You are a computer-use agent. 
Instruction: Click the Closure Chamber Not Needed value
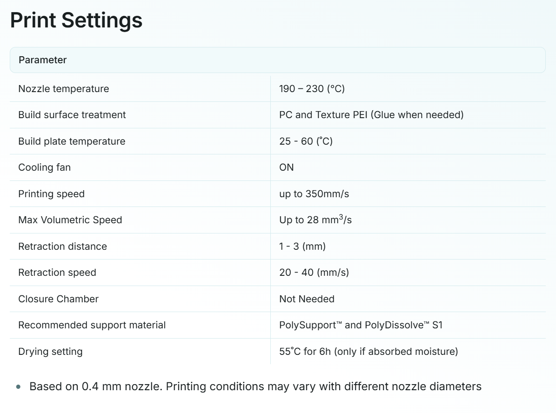(x=307, y=299)
